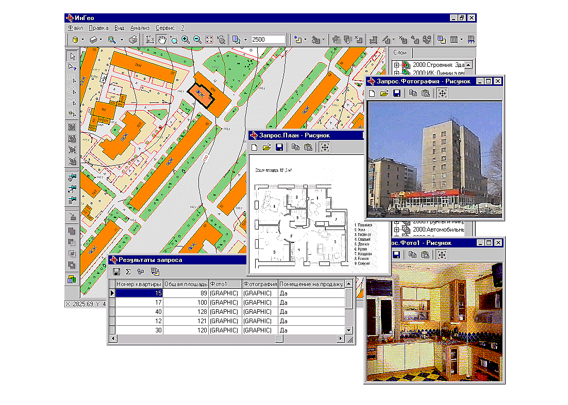Click save icon in Запрос.План window

coord(279,147)
